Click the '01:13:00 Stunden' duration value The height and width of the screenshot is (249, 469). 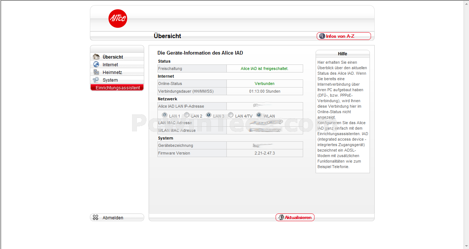point(265,91)
